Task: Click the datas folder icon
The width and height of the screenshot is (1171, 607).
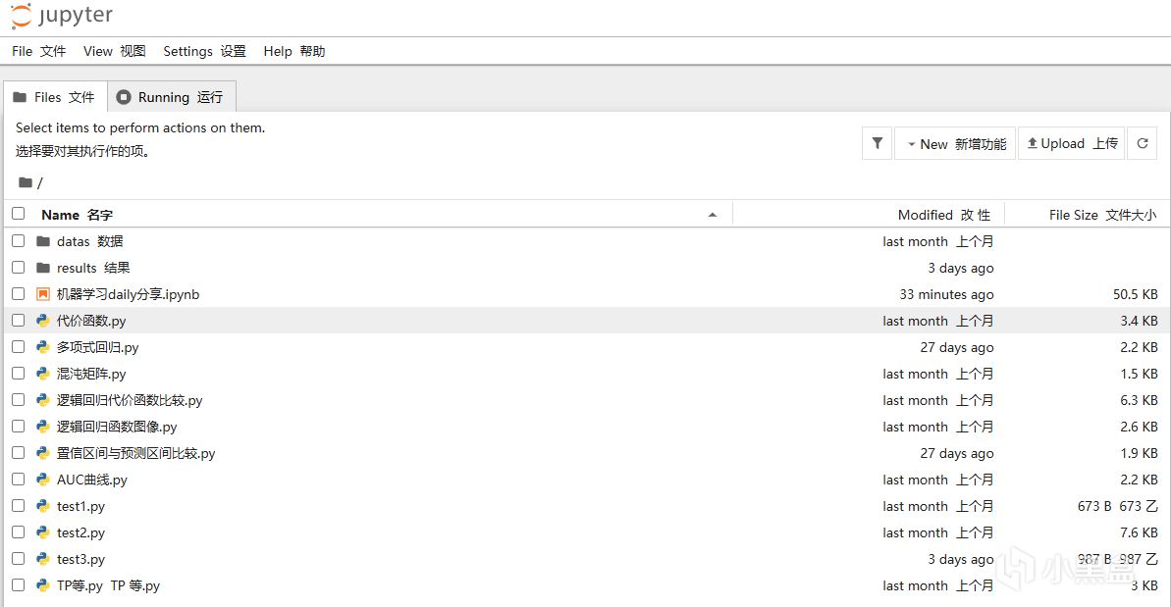Action: [x=42, y=241]
